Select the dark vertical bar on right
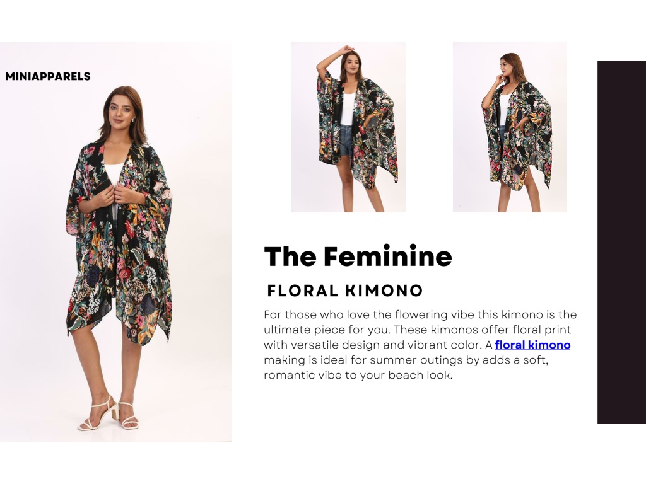This screenshot has height=484, width=646. click(621, 242)
